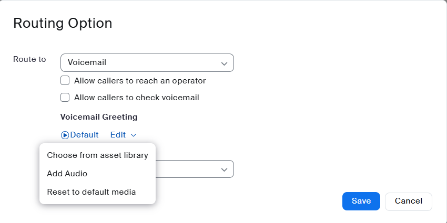Choose Add Audio from the Edit menu
447x223 pixels.
click(67, 174)
